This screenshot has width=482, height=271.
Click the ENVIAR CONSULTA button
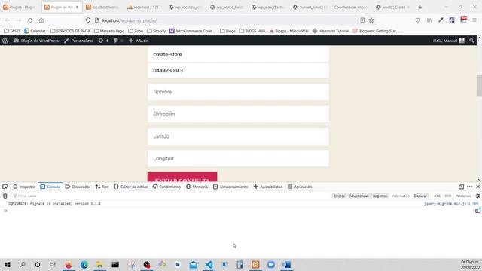182,177
